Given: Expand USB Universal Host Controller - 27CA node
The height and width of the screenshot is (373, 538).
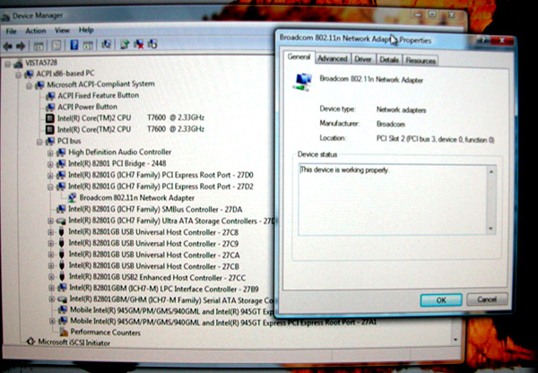Looking at the screenshot, I should (51, 255).
